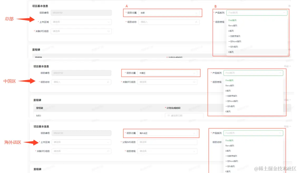298x173 pixels.
Task: Click the calendar icon in MR1 date picker
Action: pos(168,115)
